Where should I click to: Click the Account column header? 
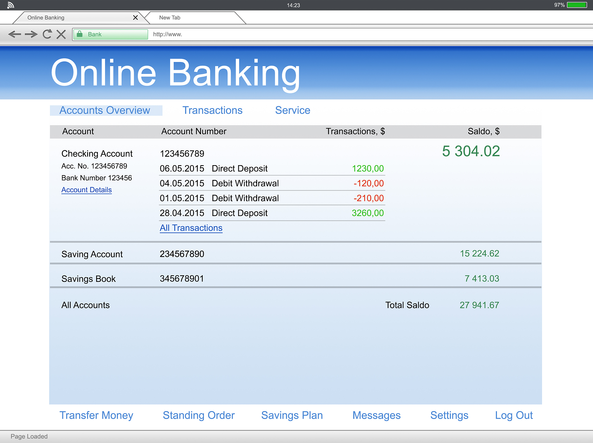[78, 131]
